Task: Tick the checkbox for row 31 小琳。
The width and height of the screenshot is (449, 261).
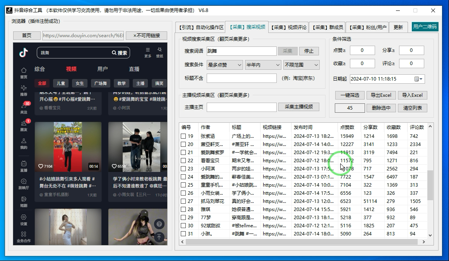Action: 183,234
